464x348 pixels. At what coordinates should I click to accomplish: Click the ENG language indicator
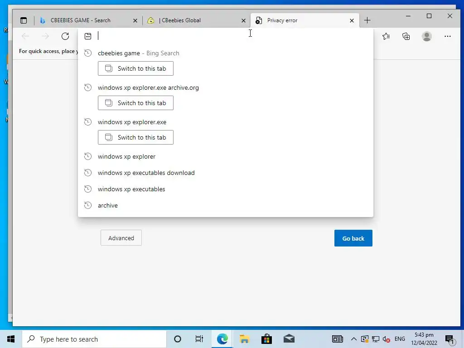400,339
